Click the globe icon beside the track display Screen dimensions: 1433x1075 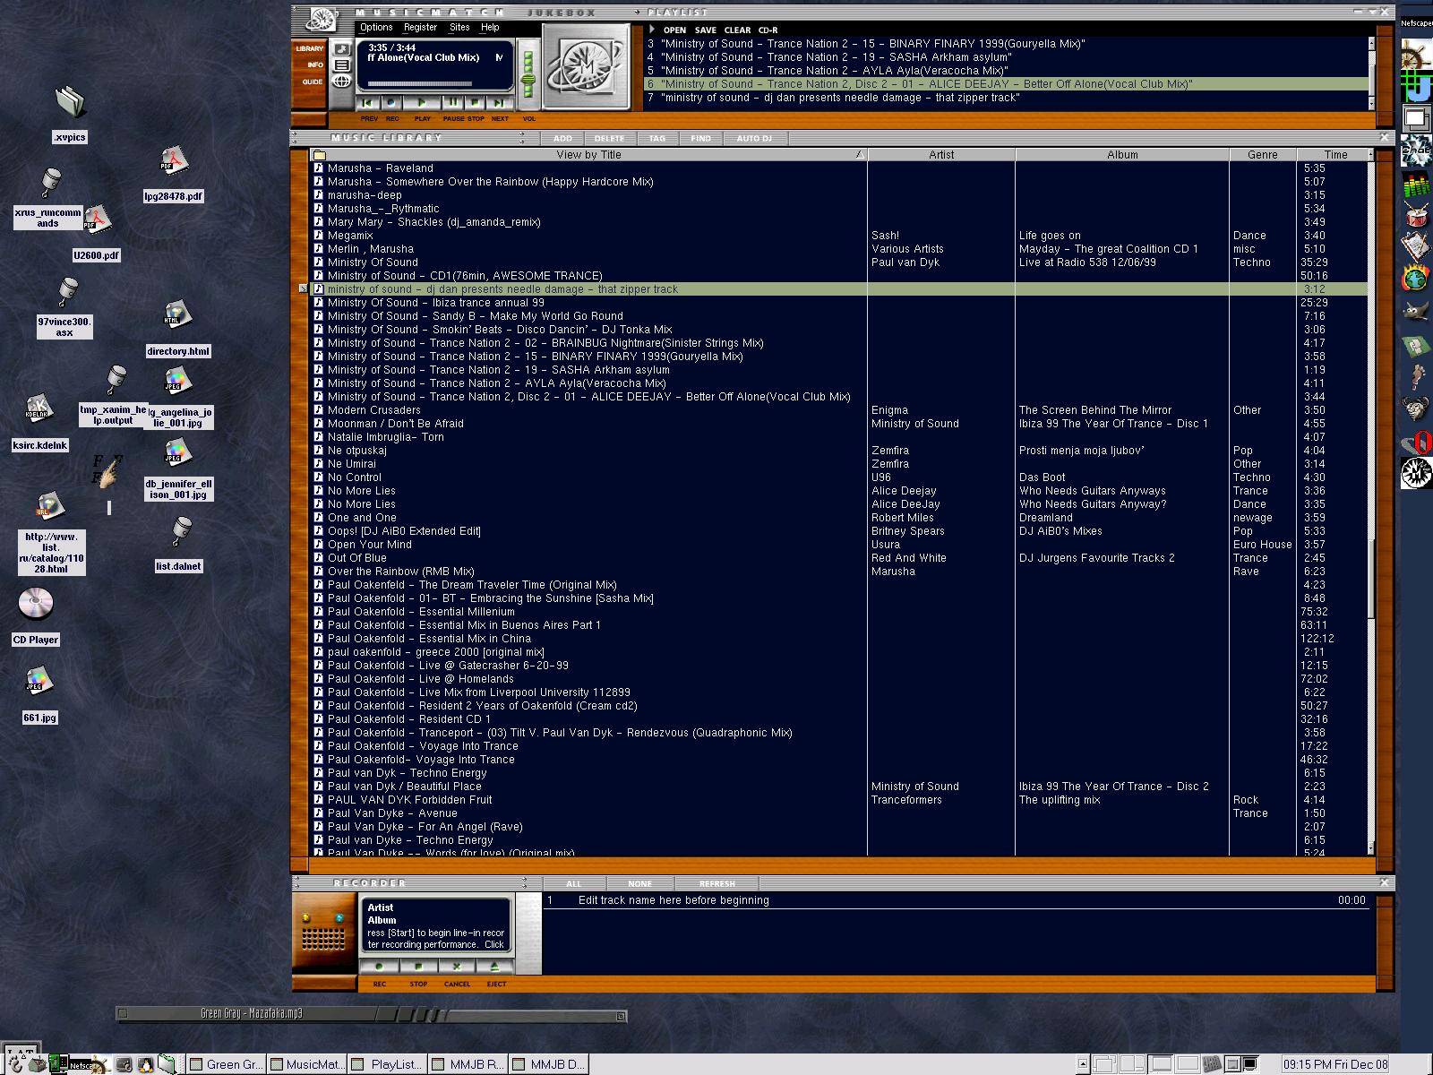[341, 82]
